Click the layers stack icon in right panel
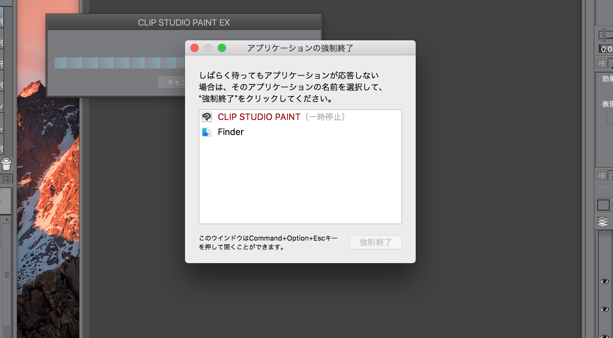This screenshot has height=338, width=613. point(602,221)
